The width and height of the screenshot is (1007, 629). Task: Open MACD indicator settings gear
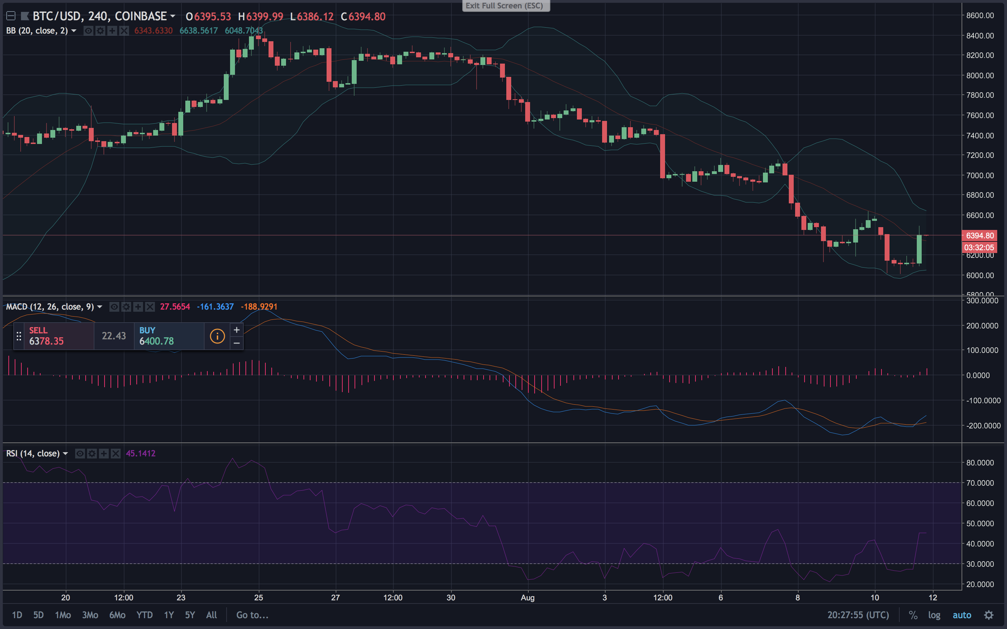(x=126, y=307)
